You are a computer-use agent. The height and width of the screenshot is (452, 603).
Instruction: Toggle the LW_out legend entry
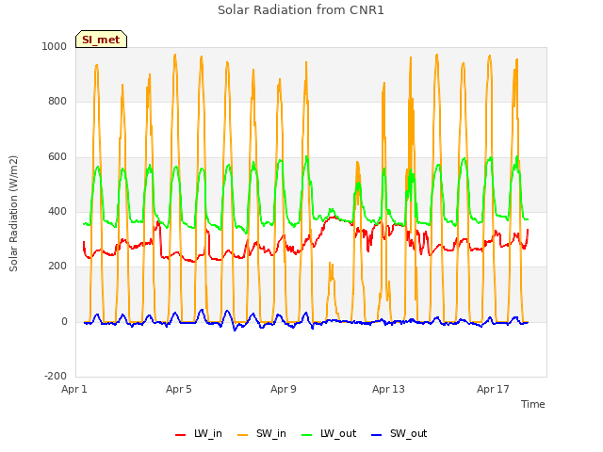point(329,433)
